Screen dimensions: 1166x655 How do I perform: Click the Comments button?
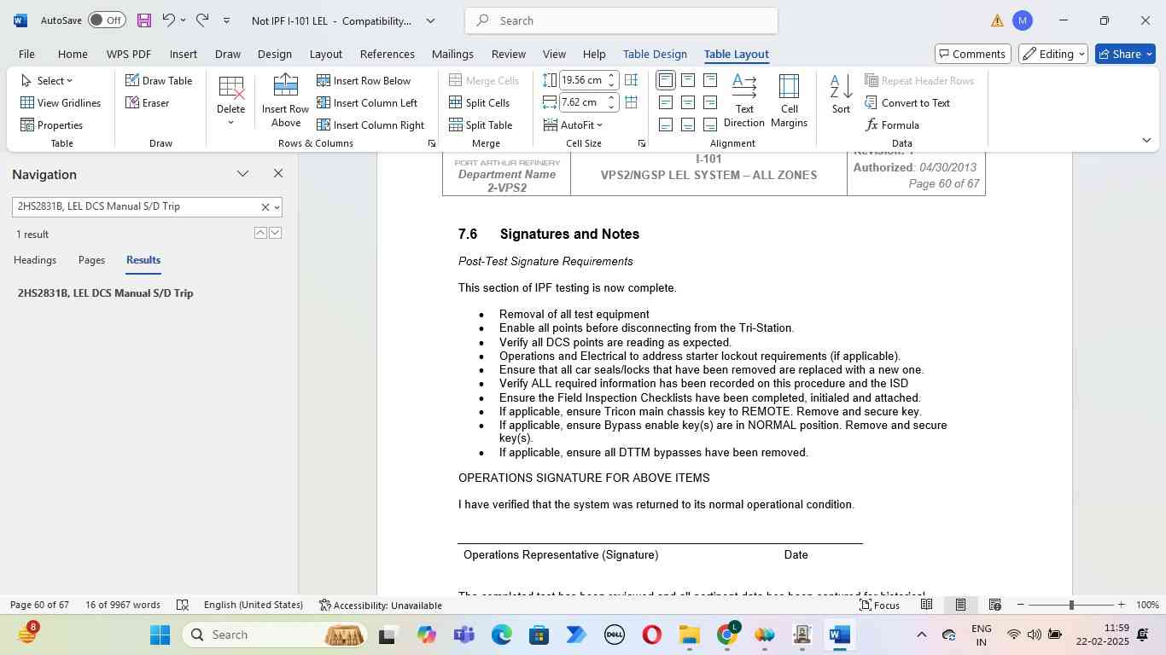972,54
